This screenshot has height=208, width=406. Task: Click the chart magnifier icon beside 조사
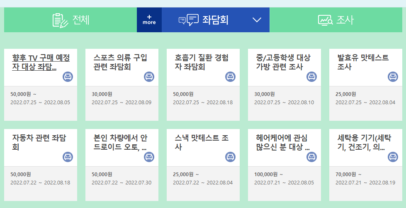tap(326, 20)
